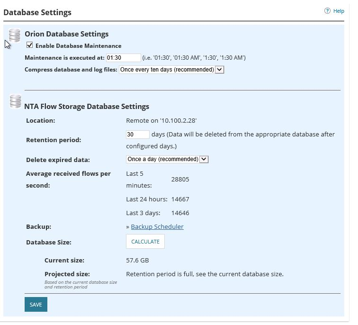Open the Compress database and log files dropdown

(171, 70)
